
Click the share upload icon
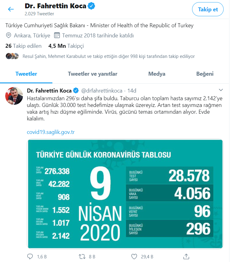pyautogui.click(x=186, y=256)
